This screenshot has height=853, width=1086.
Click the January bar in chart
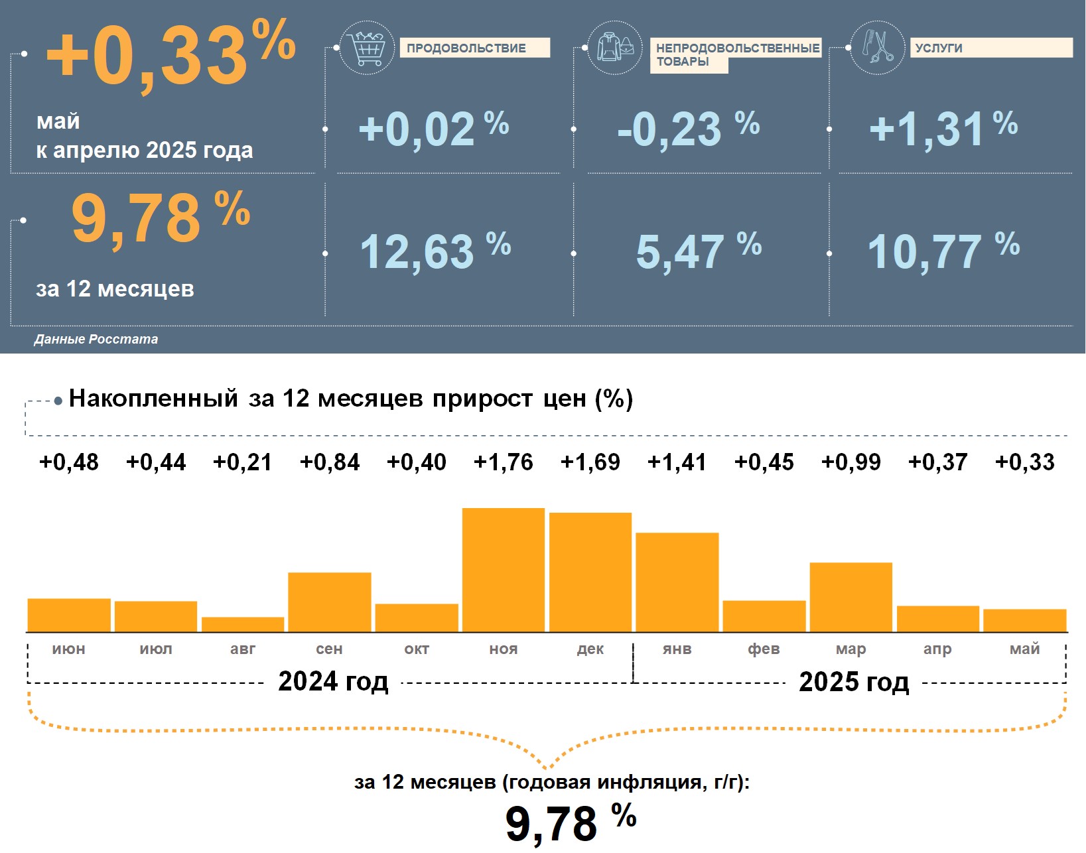click(677, 582)
